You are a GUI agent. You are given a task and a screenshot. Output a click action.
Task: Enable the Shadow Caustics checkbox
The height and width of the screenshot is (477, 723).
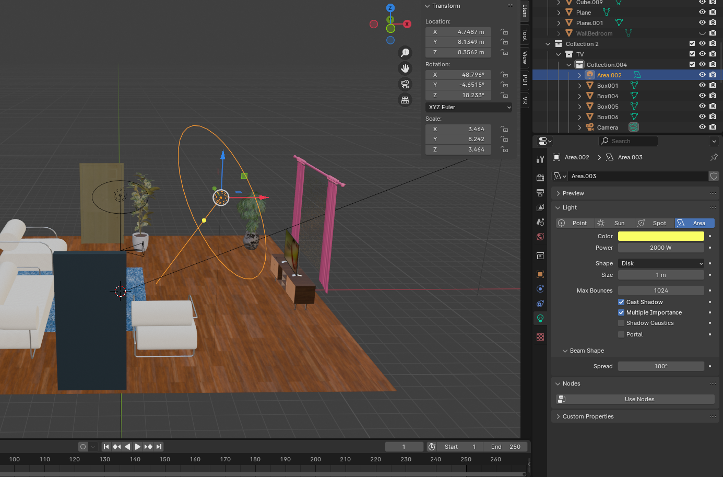(x=621, y=323)
